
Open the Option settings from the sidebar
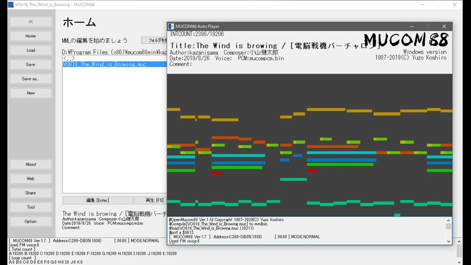[30, 221]
